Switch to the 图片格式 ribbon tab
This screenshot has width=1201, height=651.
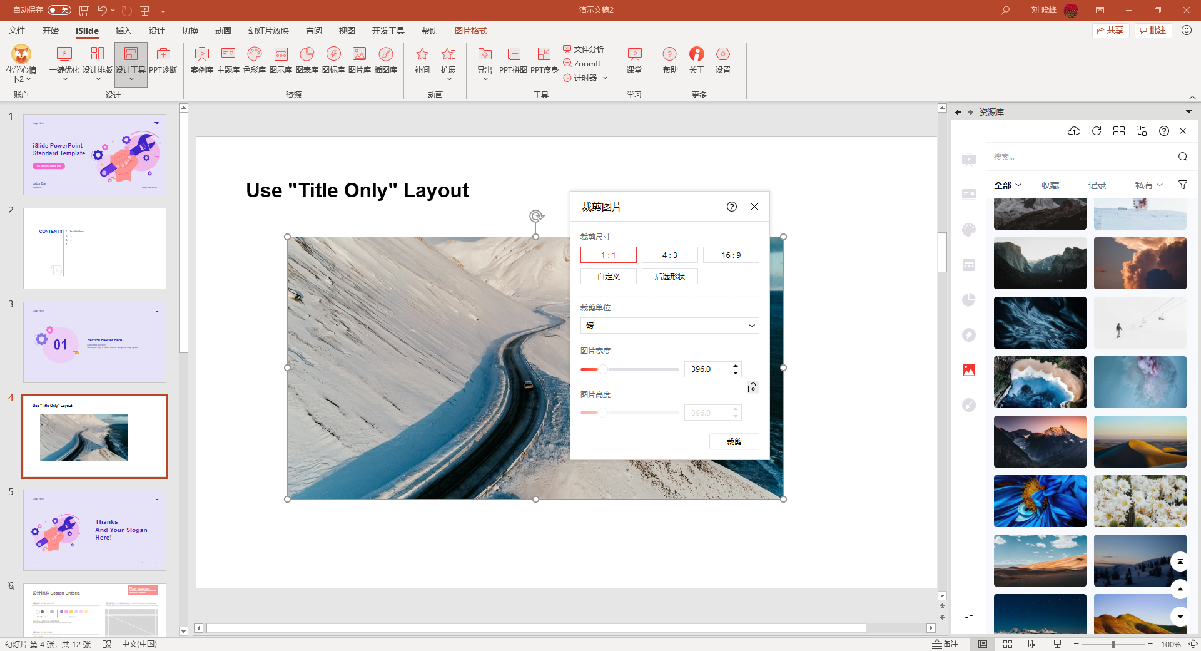click(471, 31)
